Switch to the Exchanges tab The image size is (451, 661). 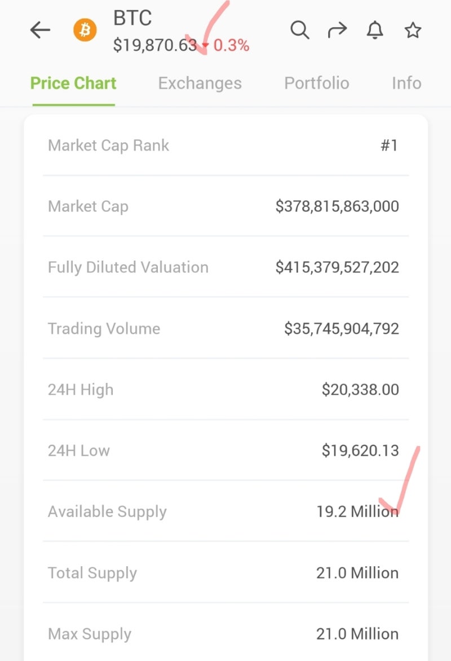(x=200, y=83)
